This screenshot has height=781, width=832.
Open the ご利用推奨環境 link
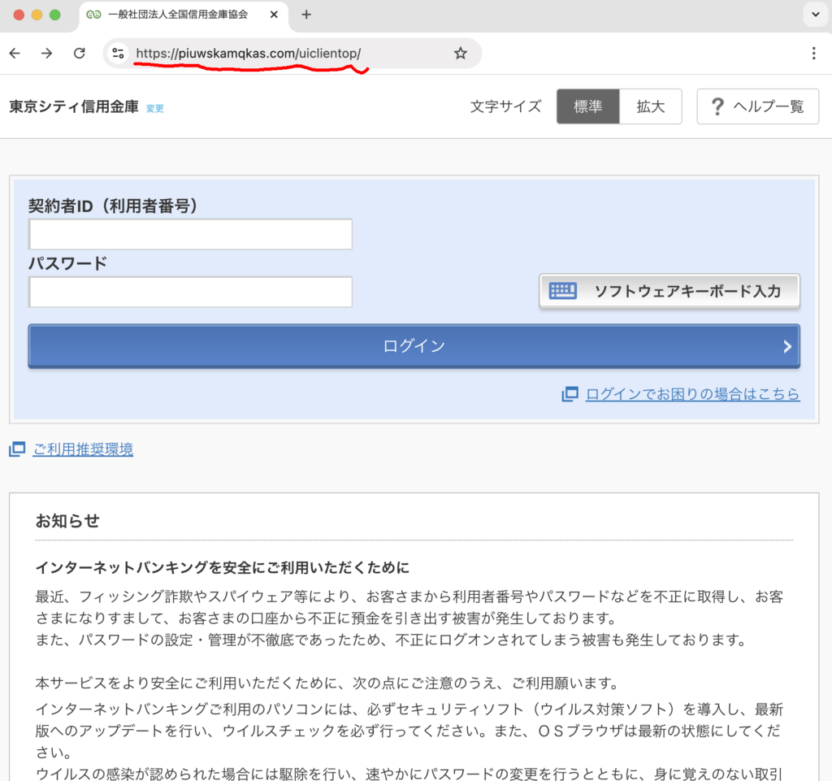point(83,449)
